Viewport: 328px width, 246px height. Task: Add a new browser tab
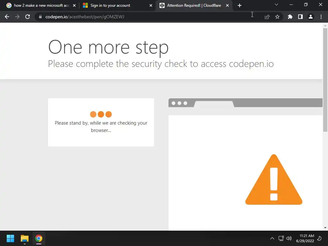tap(240, 5)
